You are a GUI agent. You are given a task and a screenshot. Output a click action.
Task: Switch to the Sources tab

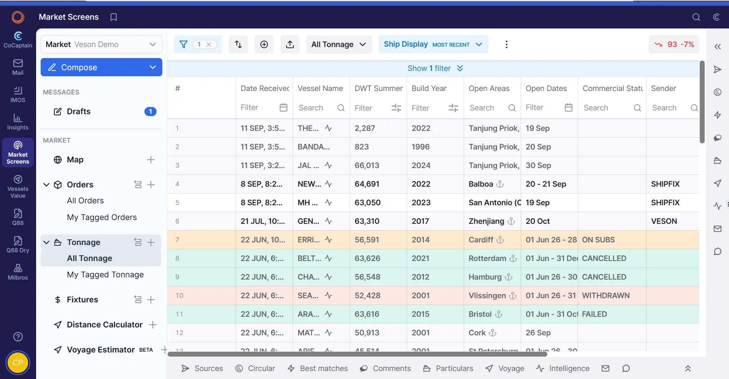(x=202, y=368)
